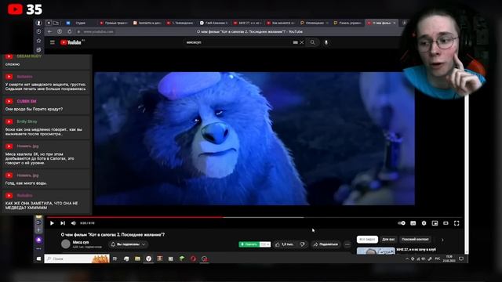Toggle the autoplay switch in the player

click(402, 223)
